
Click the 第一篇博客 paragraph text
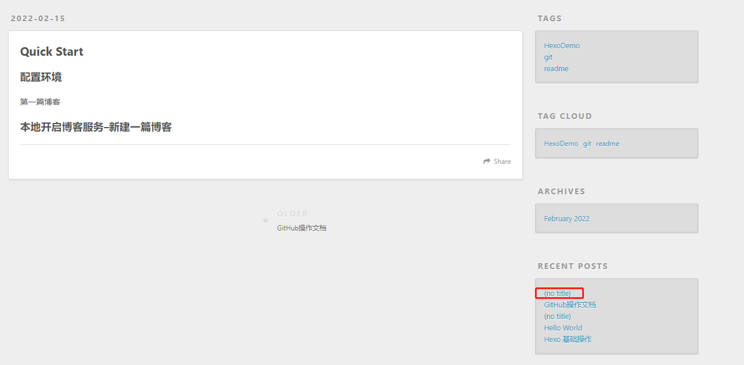click(40, 102)
